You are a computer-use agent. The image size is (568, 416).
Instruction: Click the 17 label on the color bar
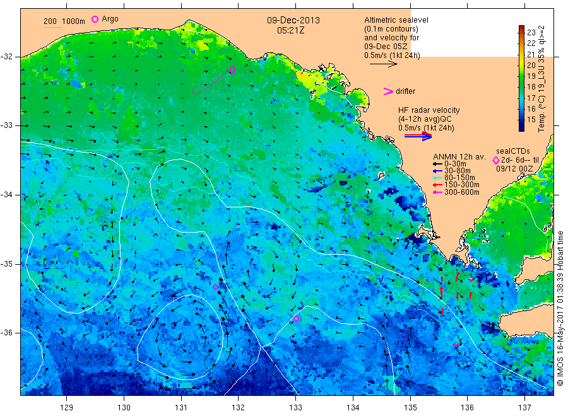pos(531,98)
